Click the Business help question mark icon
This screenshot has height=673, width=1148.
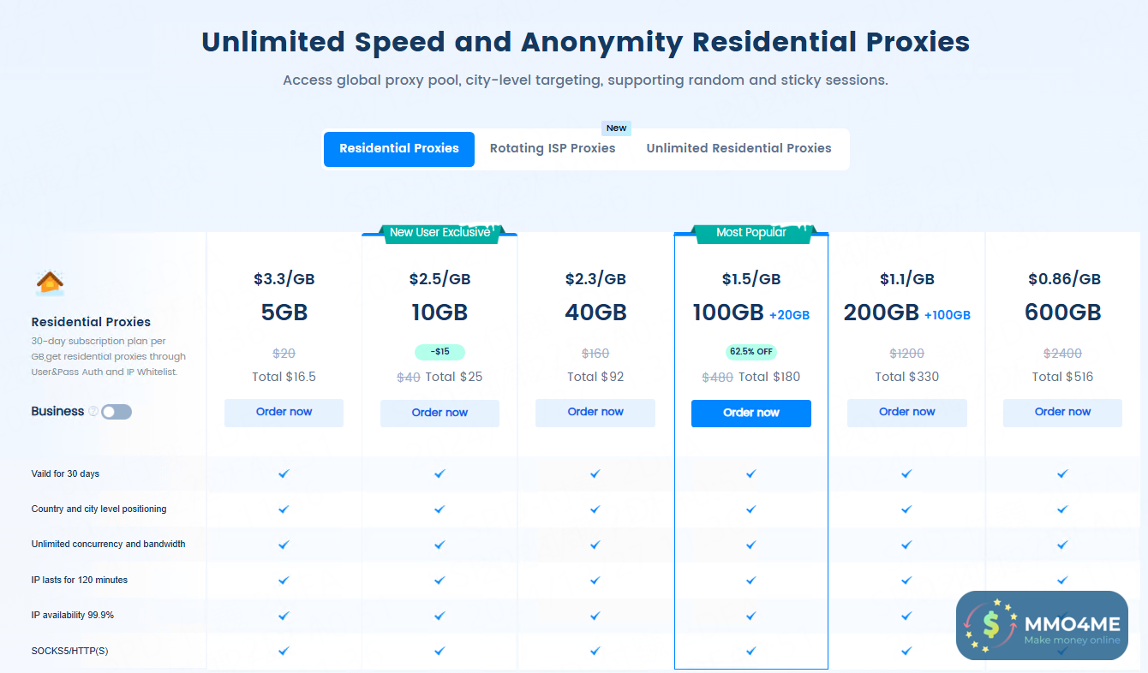pyautogui.click(x=93, y=412)
